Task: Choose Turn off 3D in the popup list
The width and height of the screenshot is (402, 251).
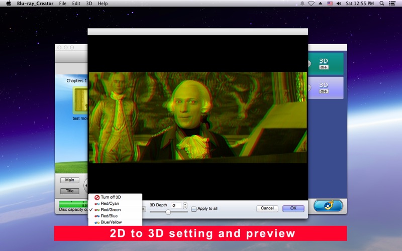Action: pyautogui.click(x=115, y=197)
